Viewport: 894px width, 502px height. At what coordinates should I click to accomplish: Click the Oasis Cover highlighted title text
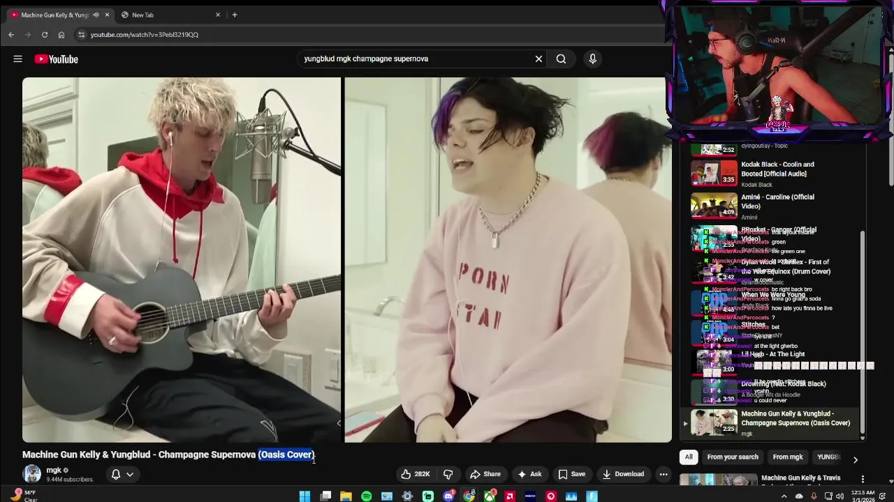286,455
